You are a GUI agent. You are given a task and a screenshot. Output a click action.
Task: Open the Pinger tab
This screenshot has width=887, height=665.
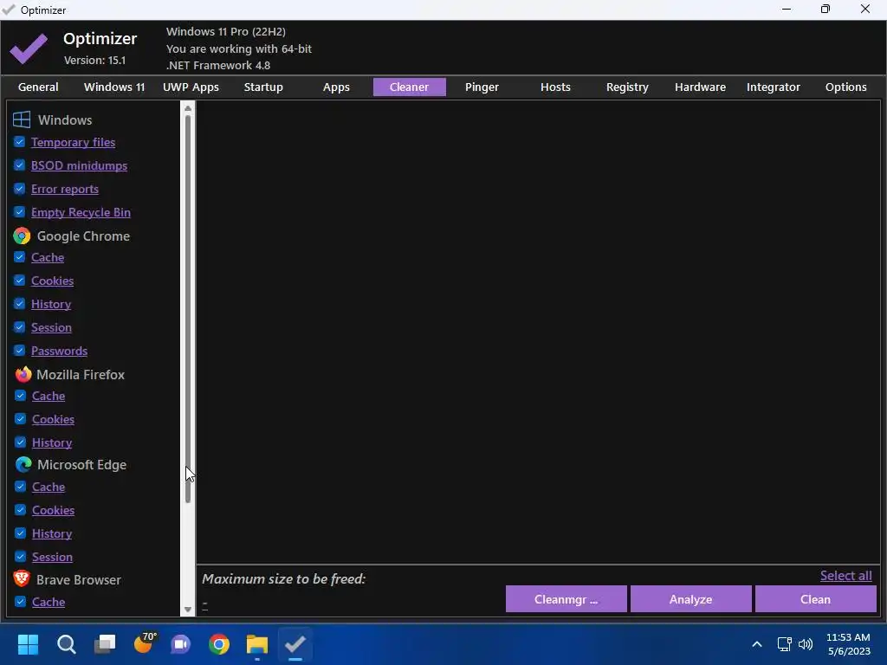(x=482, y=87)
